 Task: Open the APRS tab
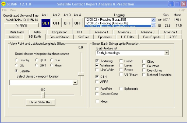tap(173, 37)
